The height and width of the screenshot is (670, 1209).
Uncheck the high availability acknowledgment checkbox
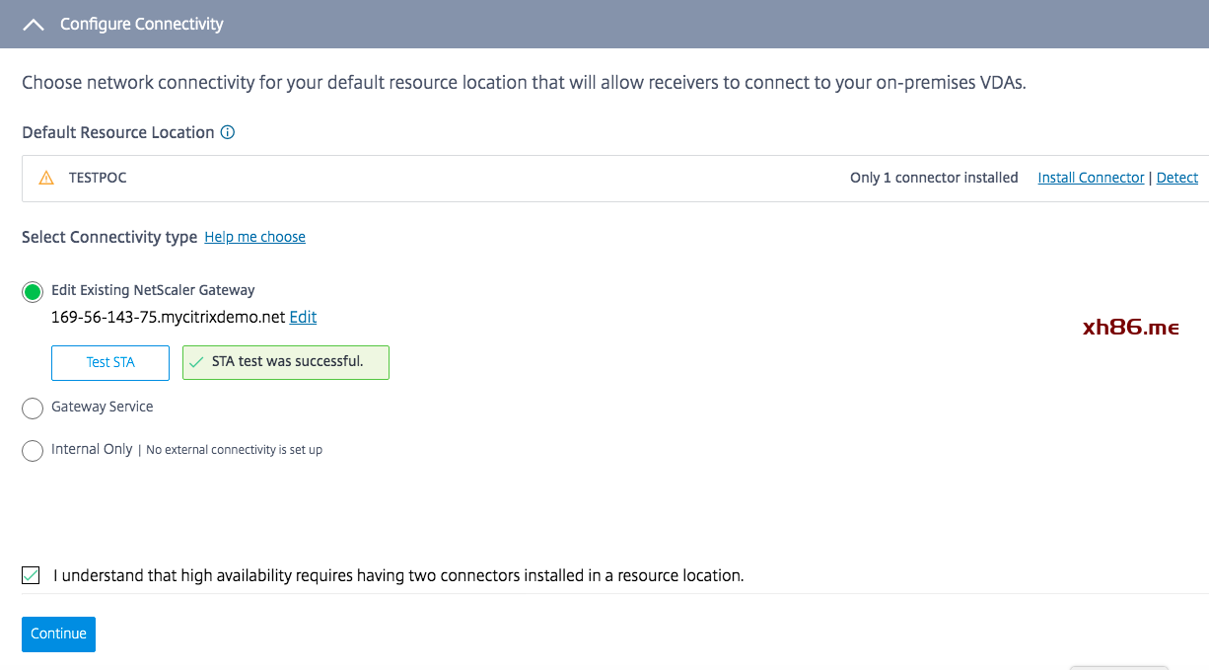pos(31,575)
